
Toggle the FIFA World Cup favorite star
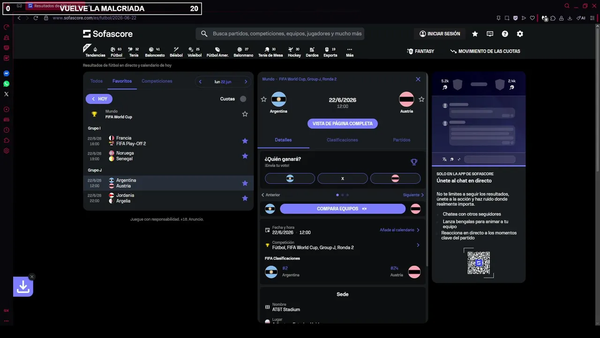[x=245, y=114]
